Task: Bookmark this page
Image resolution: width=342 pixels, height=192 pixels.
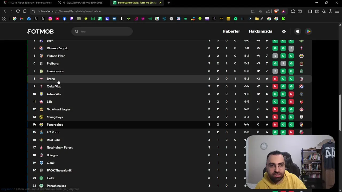Action: pos(25,11)
